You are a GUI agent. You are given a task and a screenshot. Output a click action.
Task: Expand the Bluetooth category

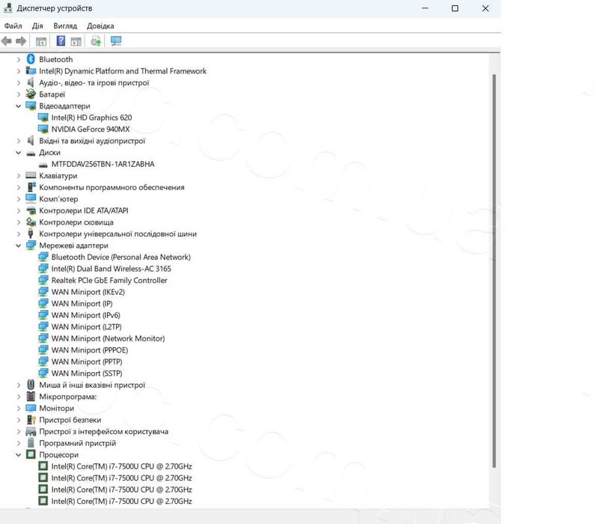18,59
